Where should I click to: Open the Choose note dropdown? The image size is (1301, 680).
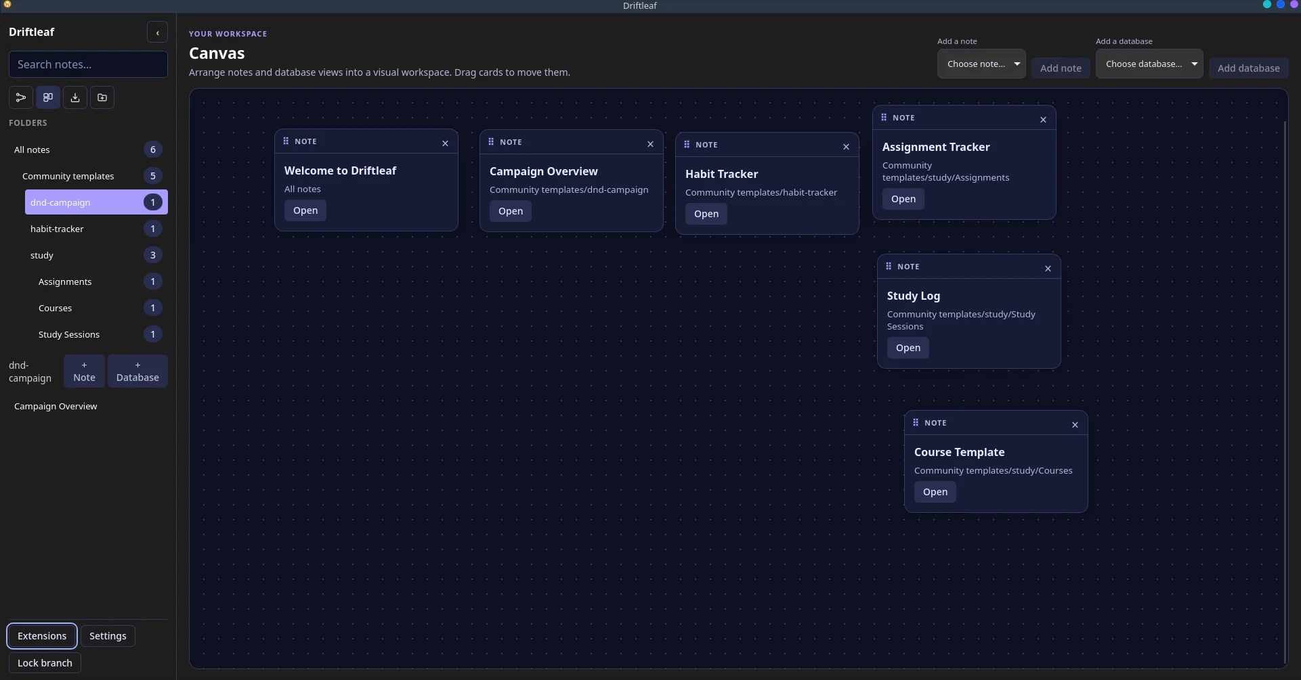coord(981,64)
